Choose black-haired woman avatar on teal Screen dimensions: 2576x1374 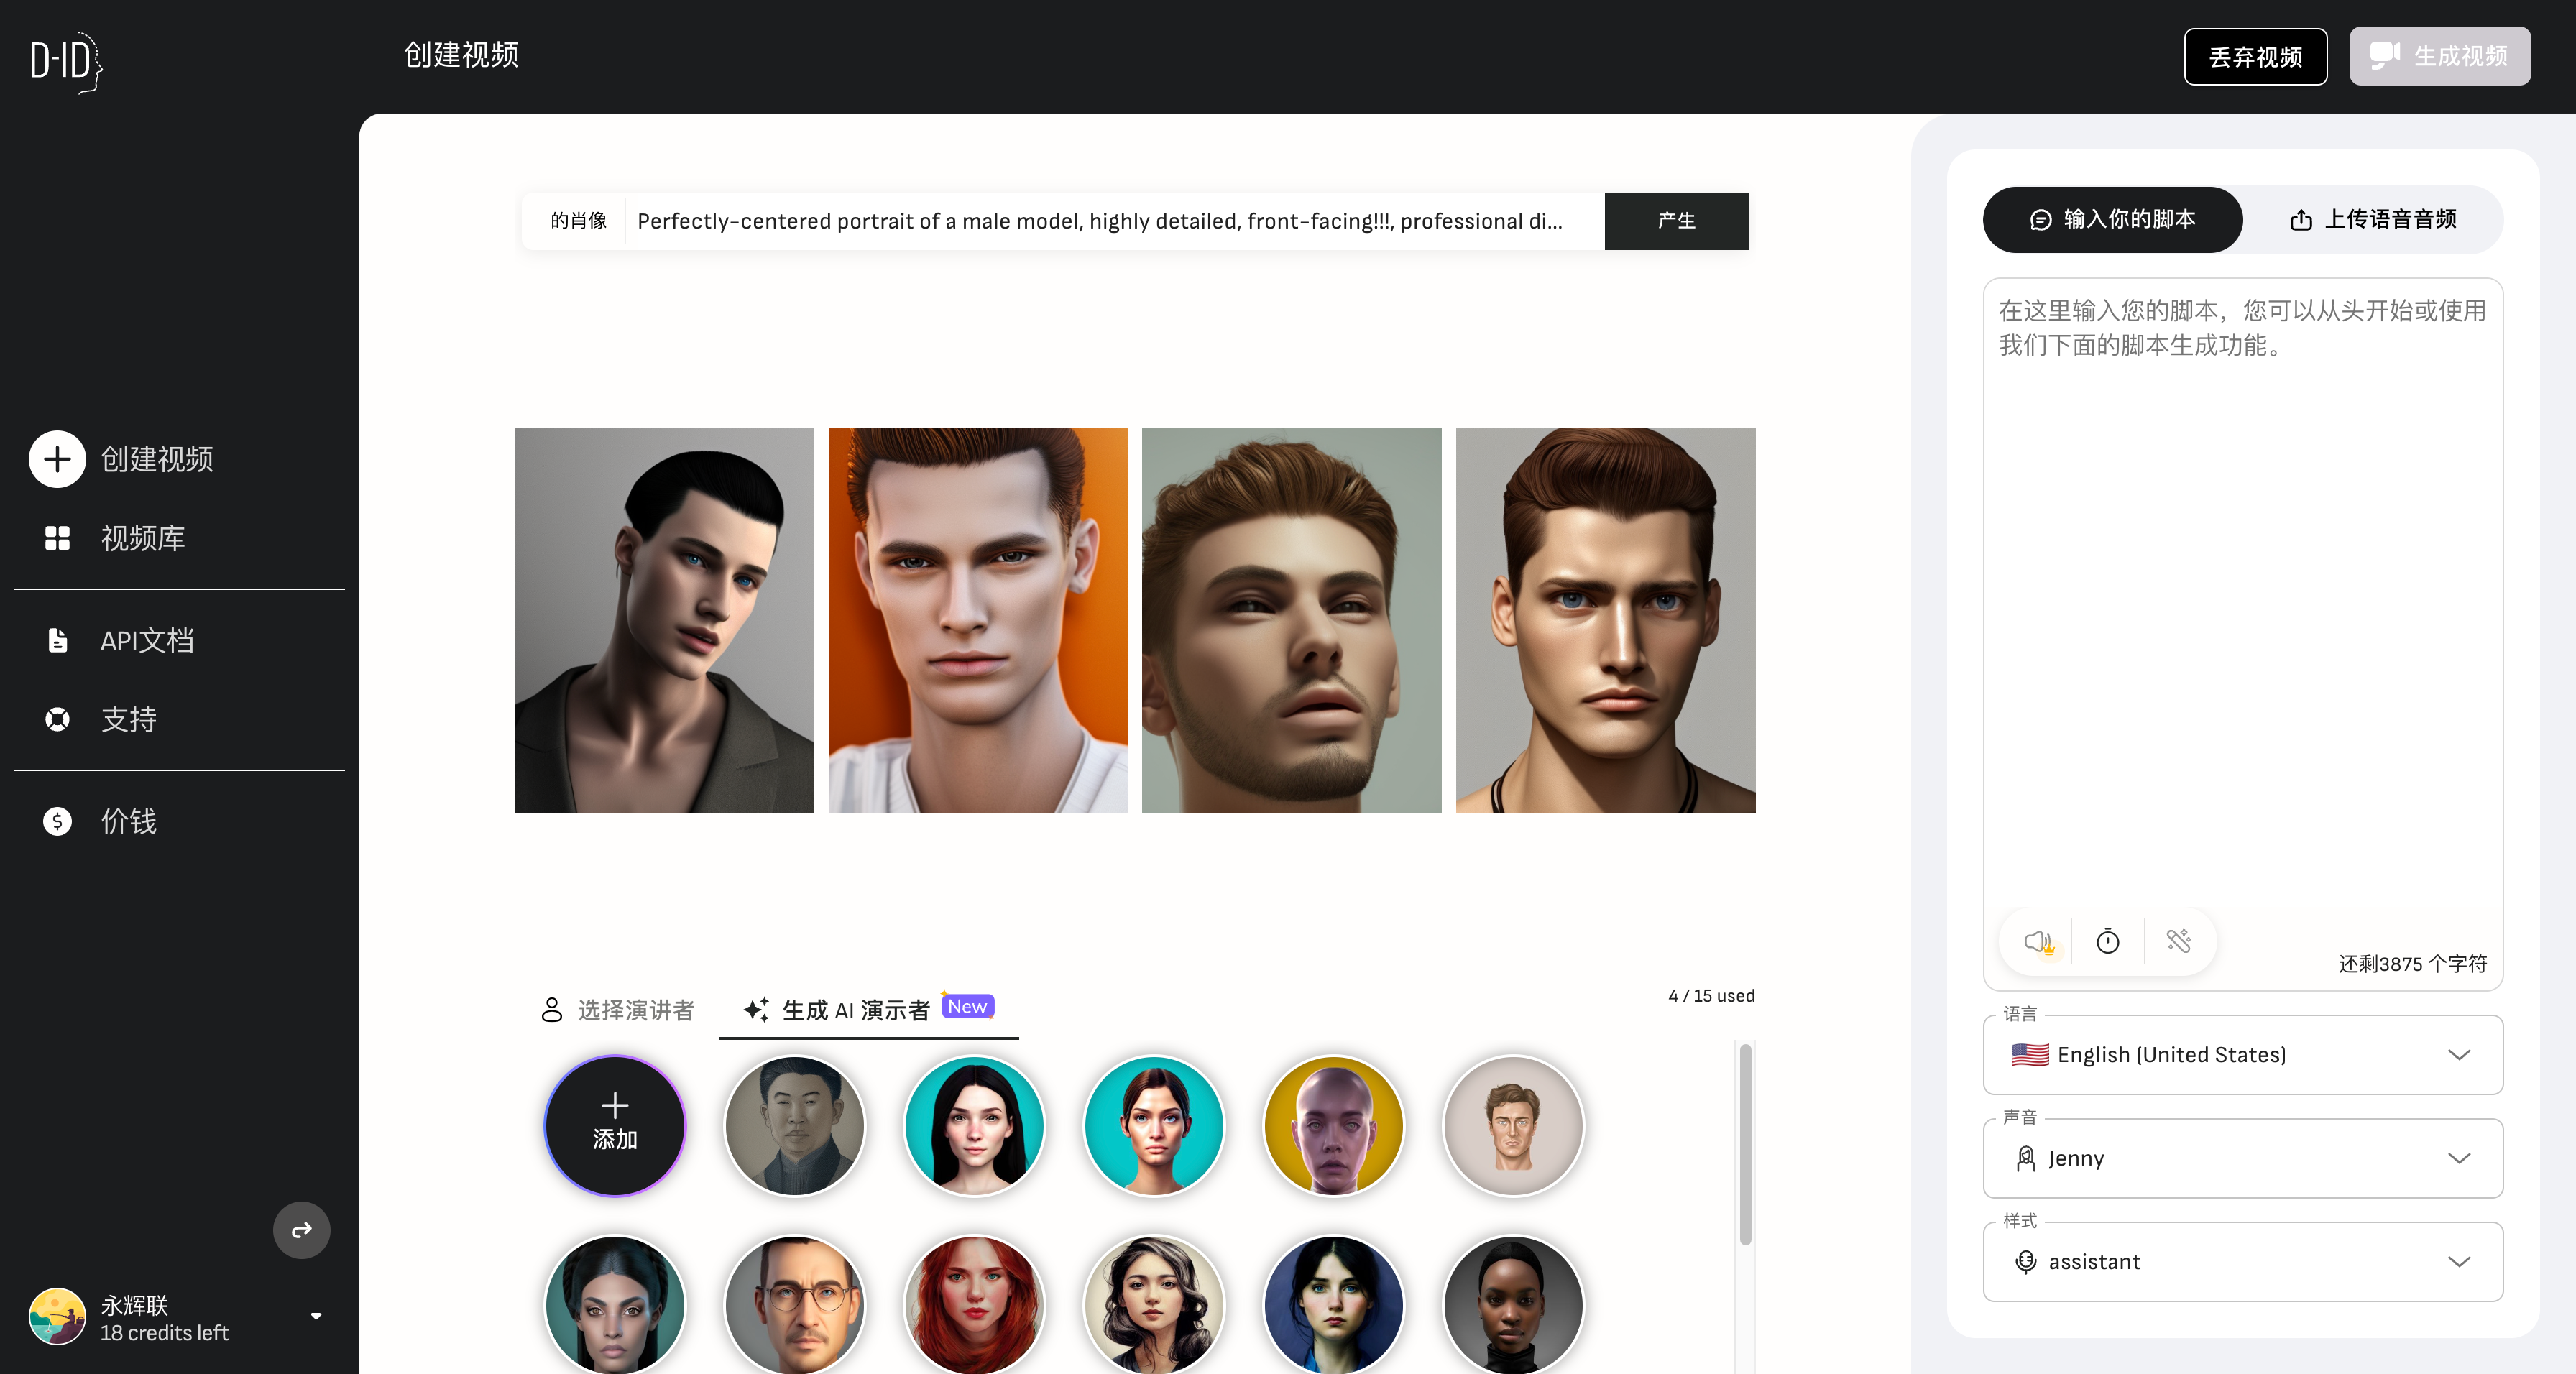[974, 1125]
